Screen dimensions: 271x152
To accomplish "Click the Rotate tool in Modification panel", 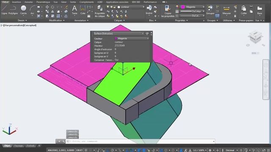I will click(x=53, y=7).
